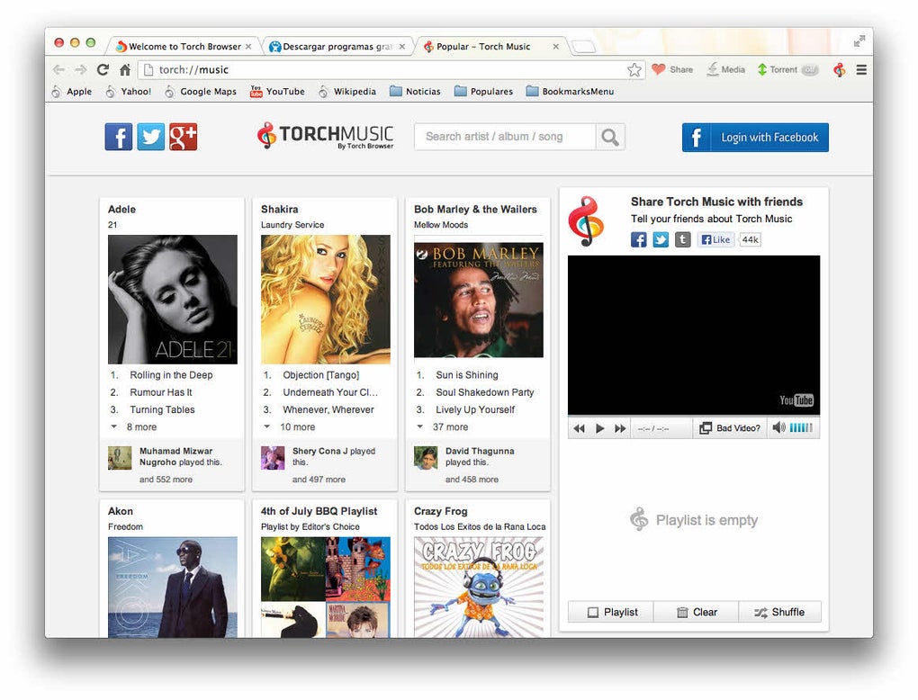The image size is (918, 700).
Task: Adjust the player volume level bars
Action: coord(801,428)
